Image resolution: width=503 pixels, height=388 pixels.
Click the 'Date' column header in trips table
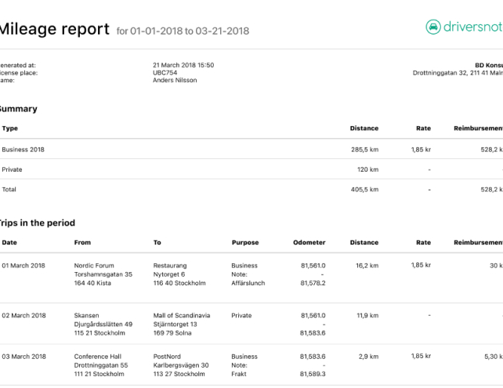click(x=9, y=242)
